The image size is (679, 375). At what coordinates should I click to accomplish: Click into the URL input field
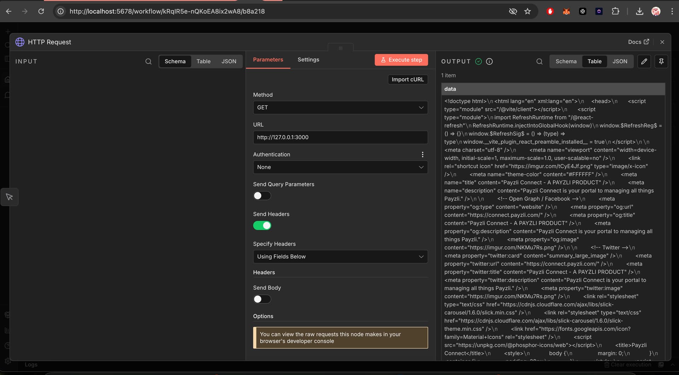(340, 137)
